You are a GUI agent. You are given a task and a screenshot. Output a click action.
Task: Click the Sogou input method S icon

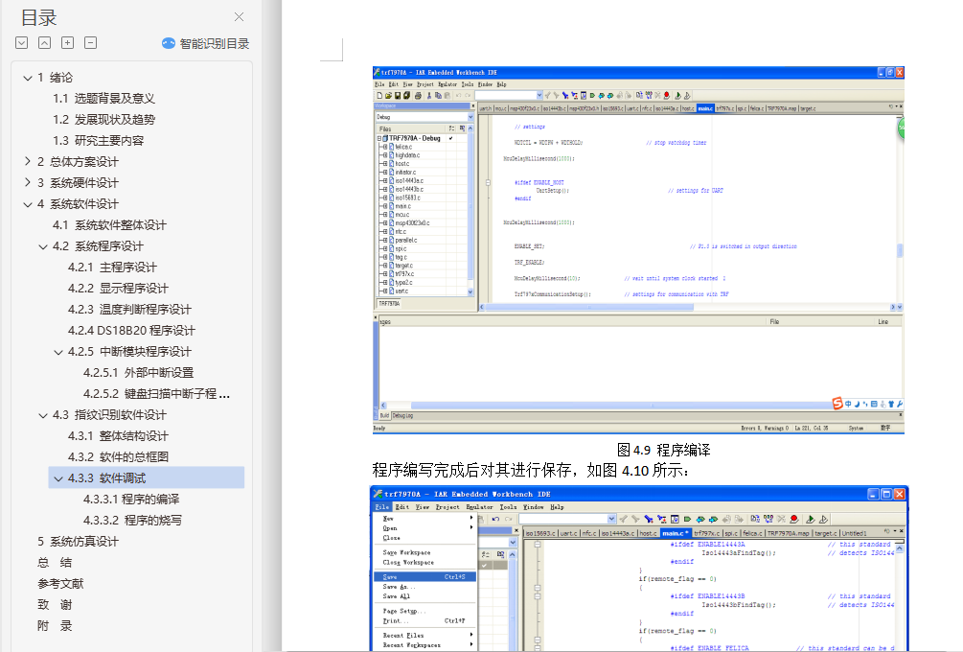point(837,403)
